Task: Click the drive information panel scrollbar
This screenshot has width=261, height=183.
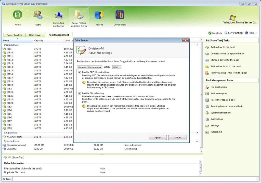Action: point(201,168)
